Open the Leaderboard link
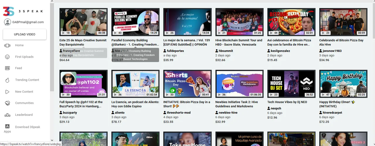This screenshot has height=146, width=375. (24, 115)
